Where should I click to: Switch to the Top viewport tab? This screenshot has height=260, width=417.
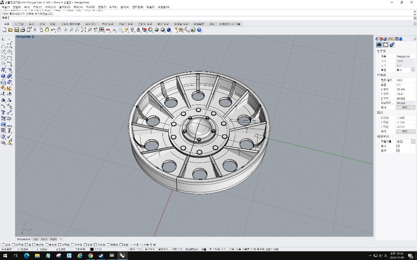pos(36,239)
